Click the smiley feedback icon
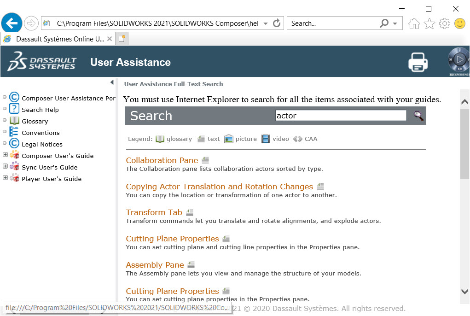The height and width of the screenshot is (316, 470). [460, 23]
